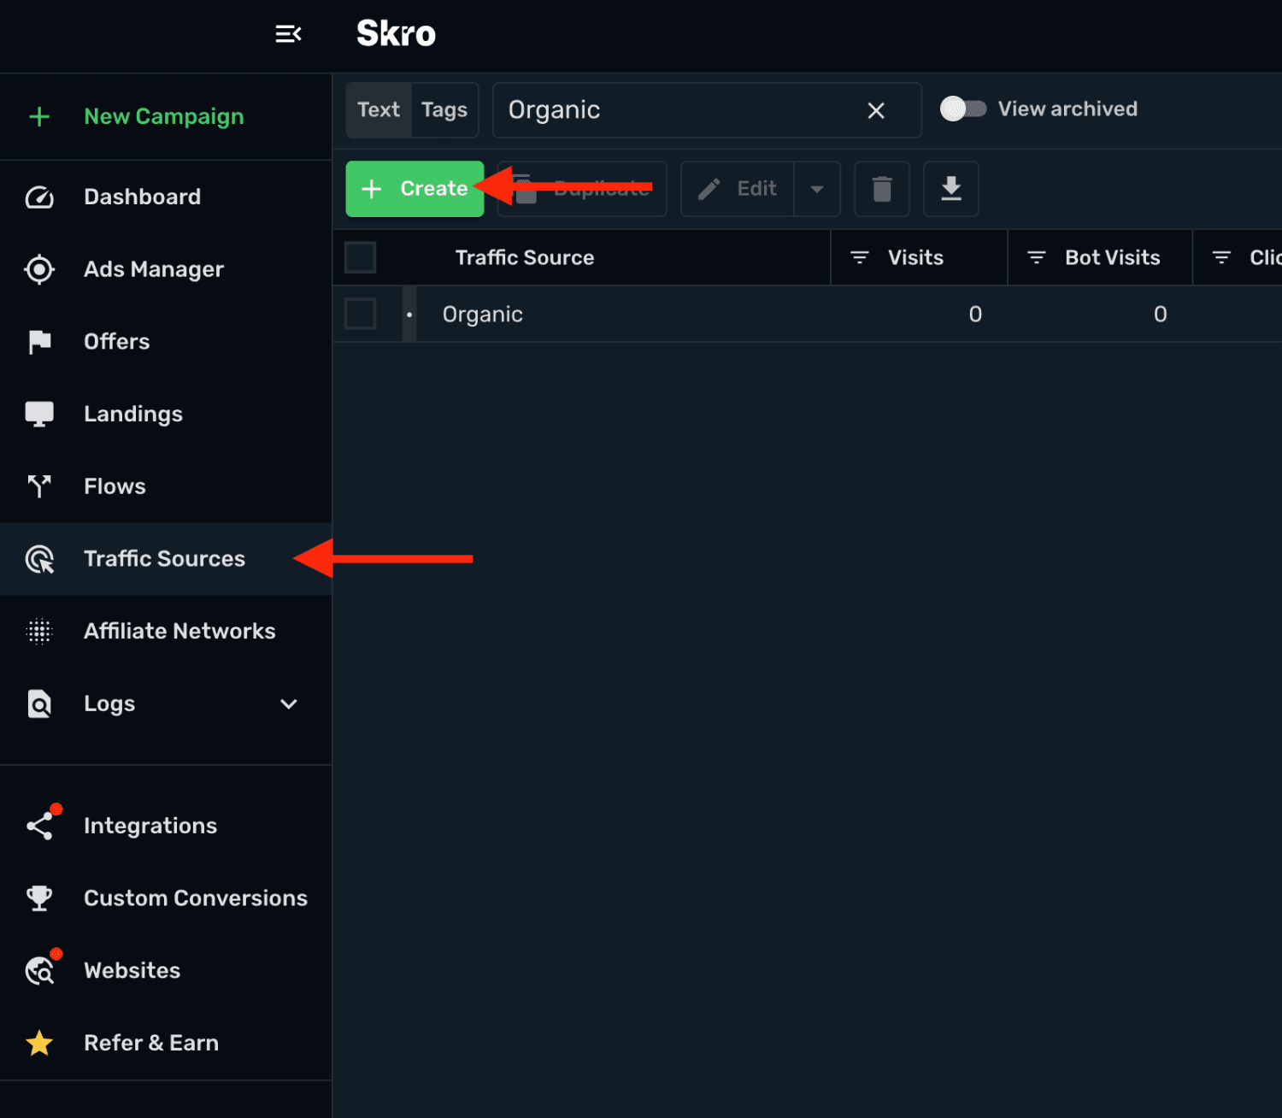Screen dimensions: 1282x1118
Task: Open the Integrations page
Action: [166, 826]
